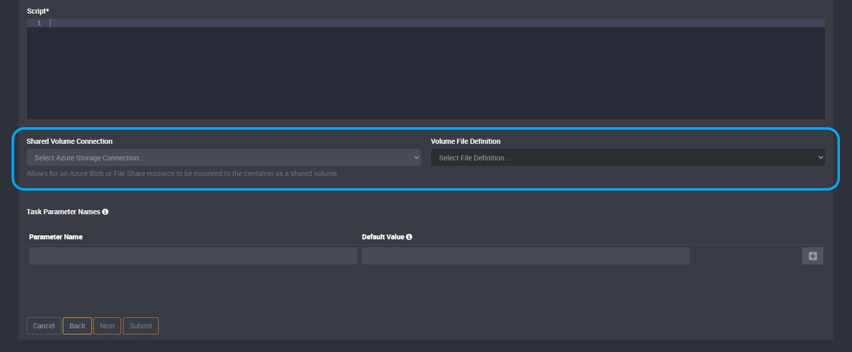The width and height of the screenshot is (852, 352).
Task: Focus the Script code editor area
Action: point(426,69)
